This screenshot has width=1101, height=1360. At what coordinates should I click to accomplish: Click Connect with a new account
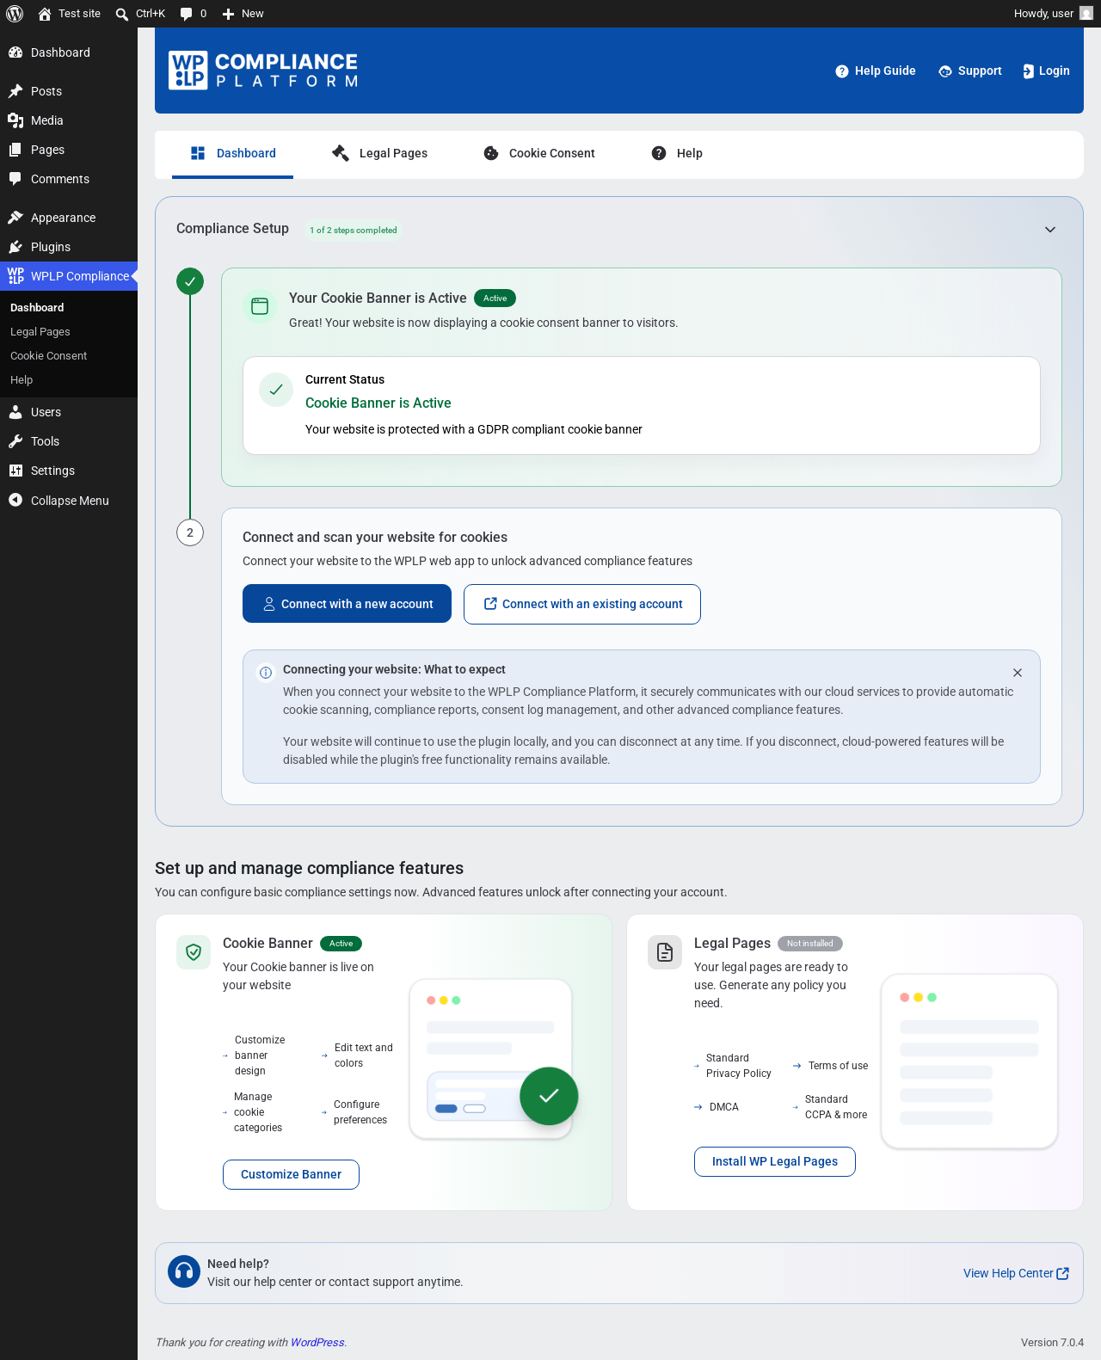pos(347,604)
